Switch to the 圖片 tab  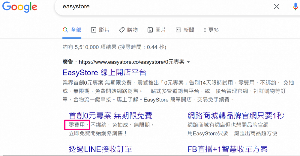pos(157,30)
